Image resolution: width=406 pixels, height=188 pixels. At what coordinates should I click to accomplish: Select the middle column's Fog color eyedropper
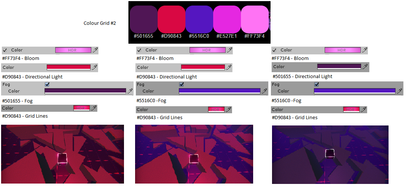[x=264, y=91]
